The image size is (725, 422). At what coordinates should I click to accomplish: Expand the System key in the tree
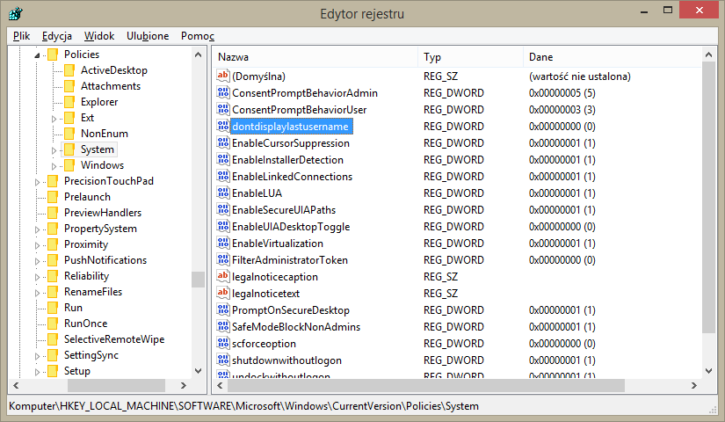54,150
